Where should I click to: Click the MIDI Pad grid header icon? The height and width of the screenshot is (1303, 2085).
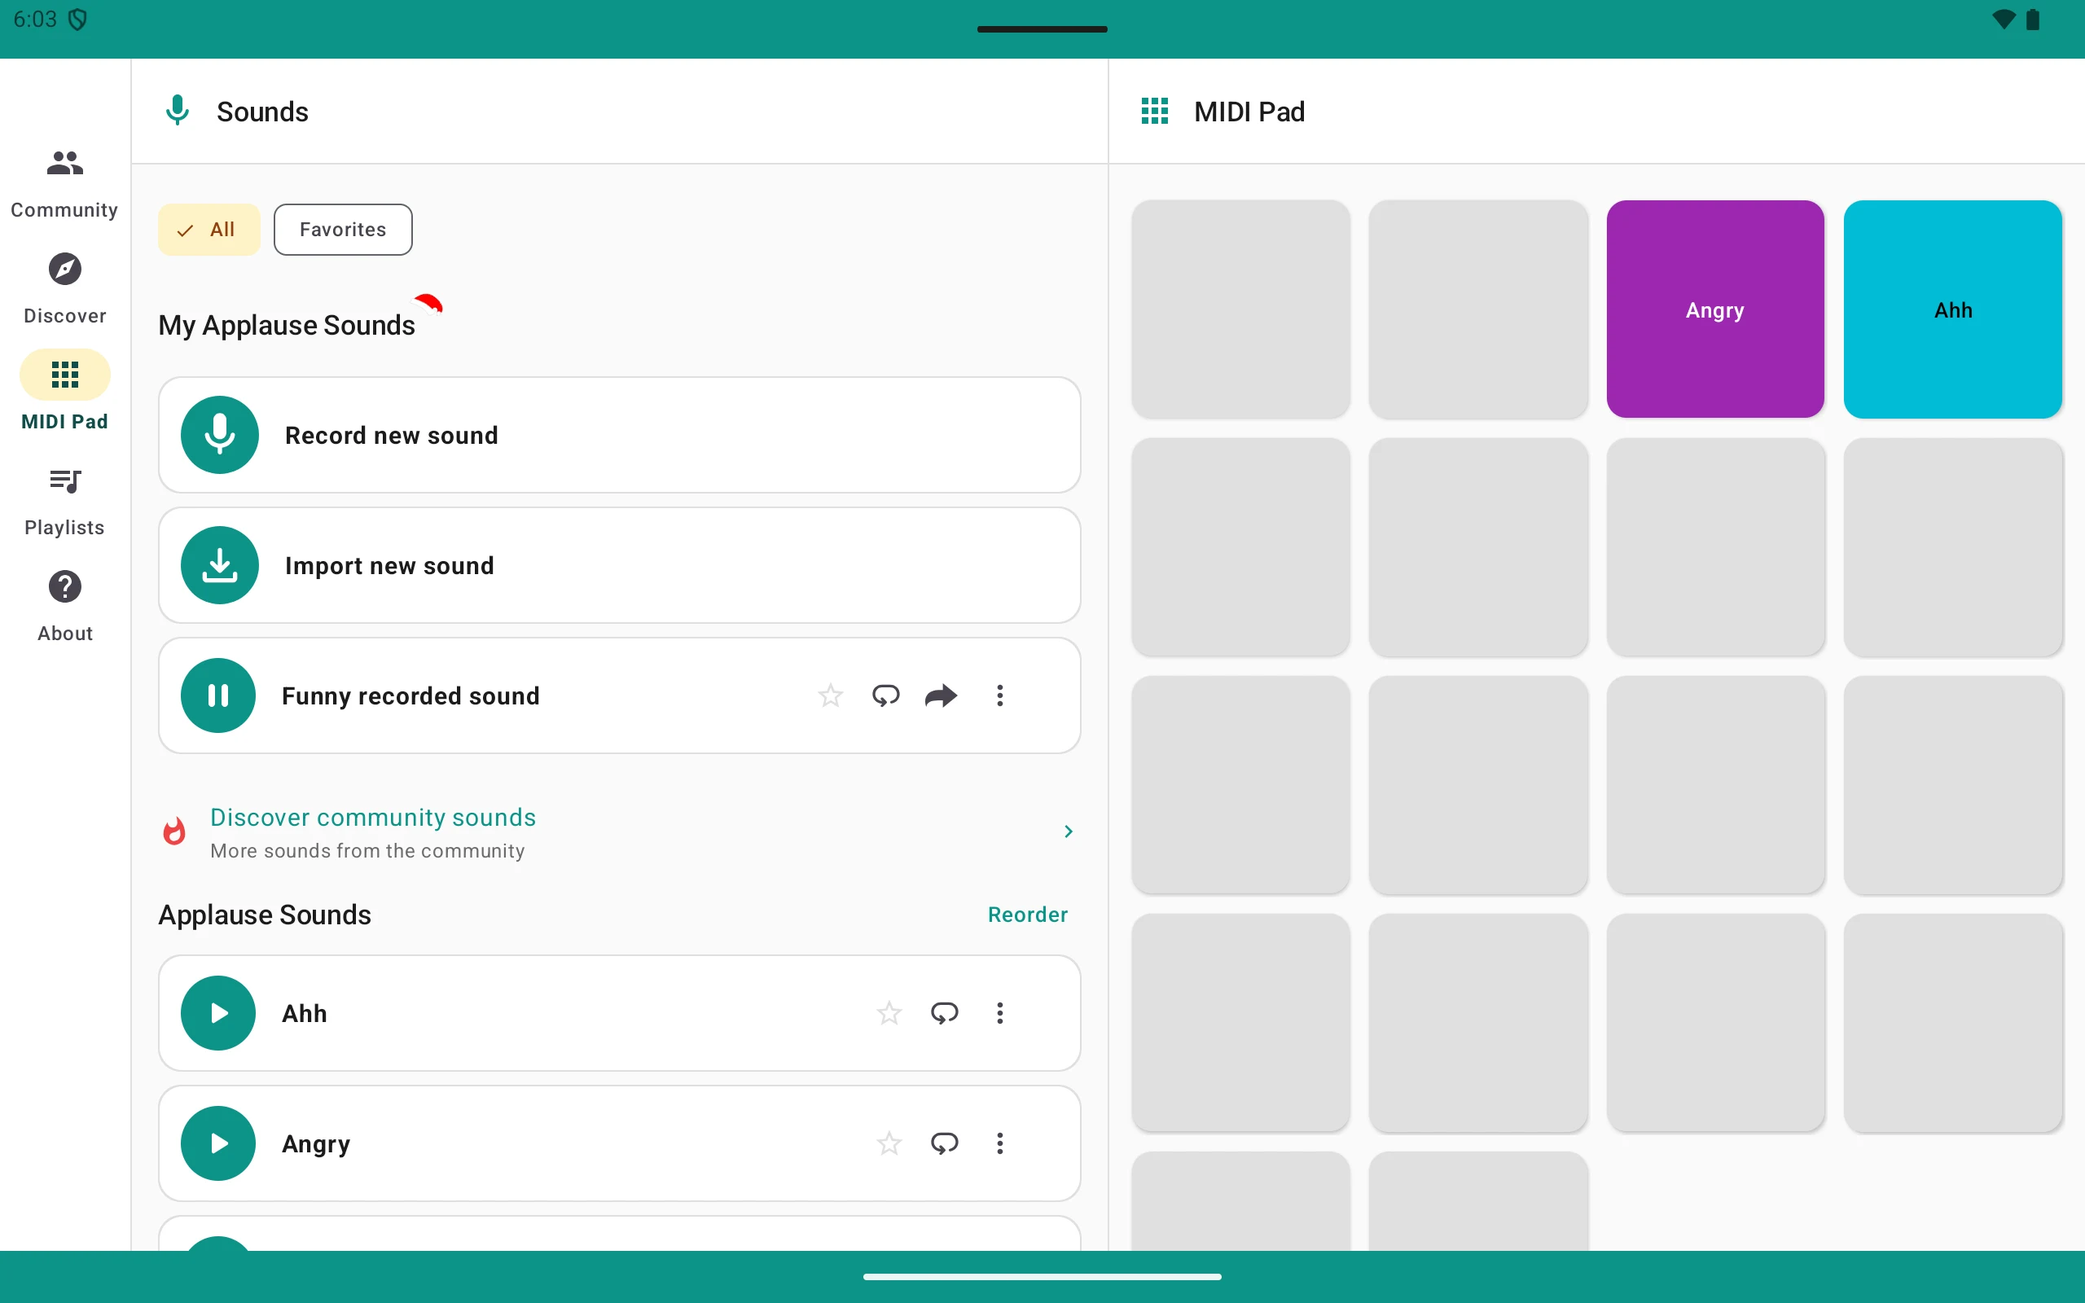tap(1155, 112)
